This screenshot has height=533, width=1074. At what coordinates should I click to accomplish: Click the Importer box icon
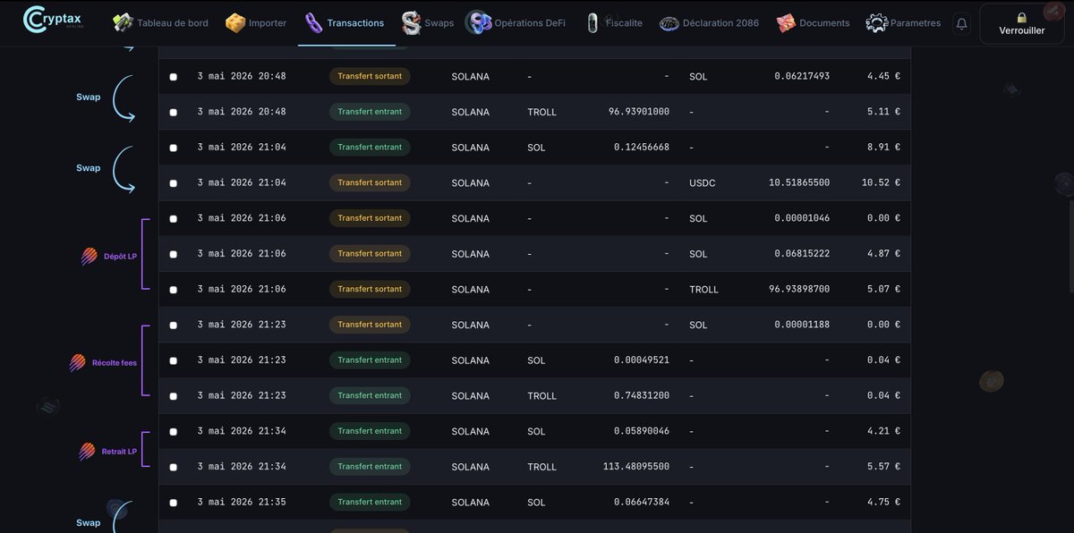pyautogui.click(x=235, y=22)
